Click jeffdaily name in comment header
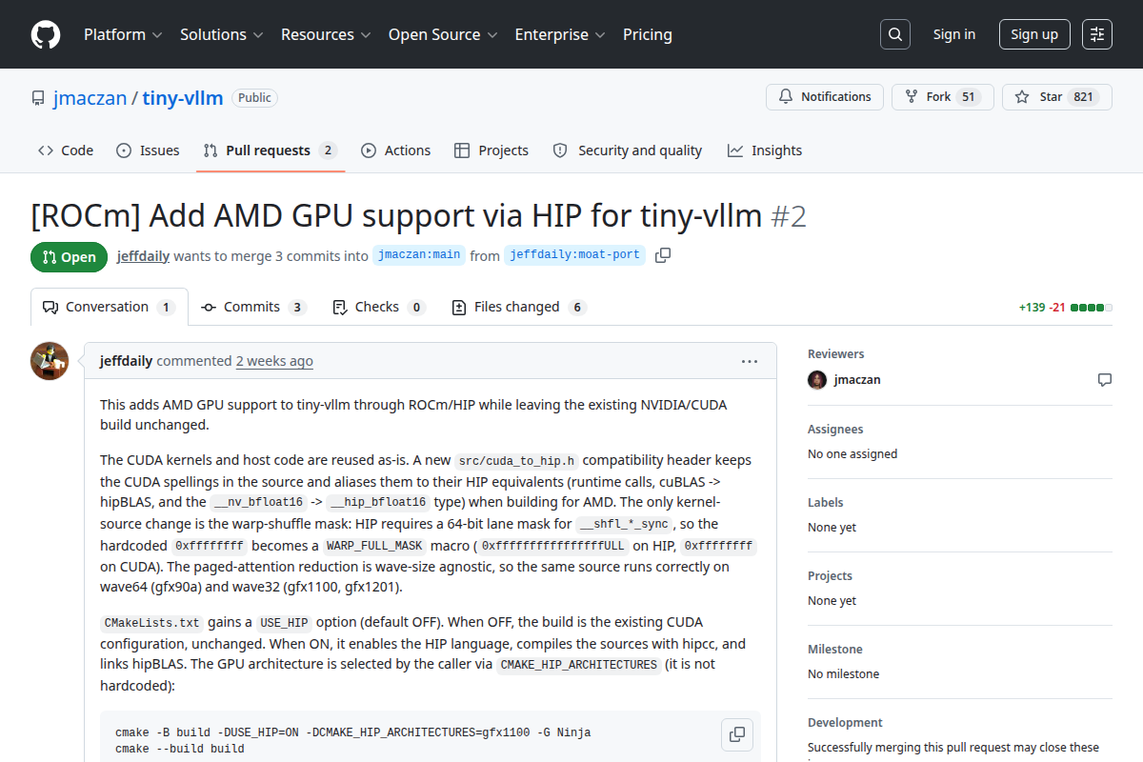1143x762 pixels. pos(127,361)
